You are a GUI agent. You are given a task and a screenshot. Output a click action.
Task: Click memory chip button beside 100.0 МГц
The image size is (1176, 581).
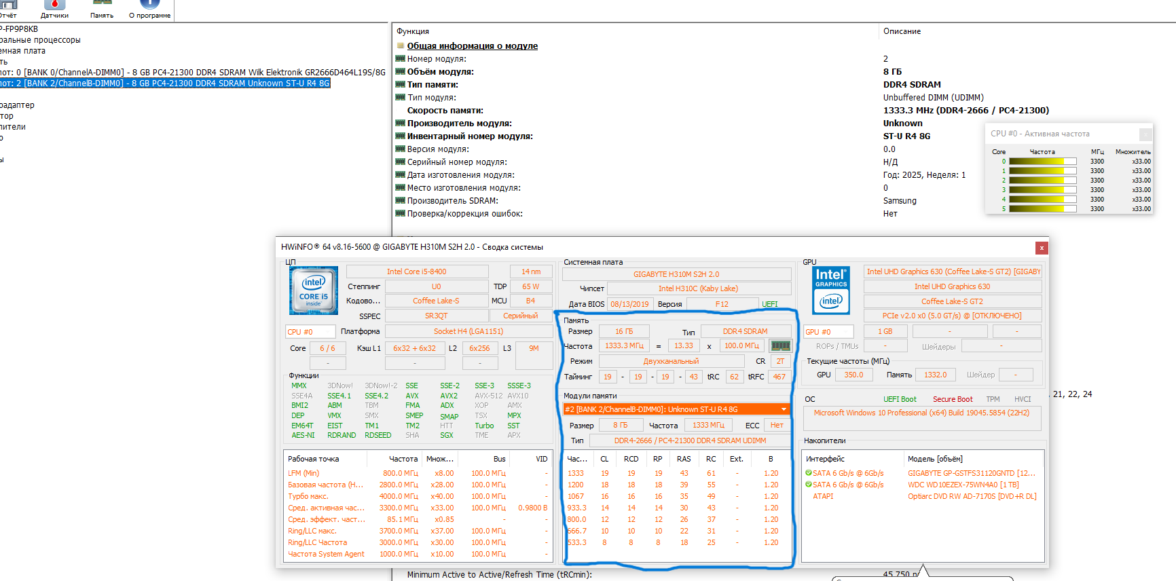pyautogui.click(x=780, y=346)
